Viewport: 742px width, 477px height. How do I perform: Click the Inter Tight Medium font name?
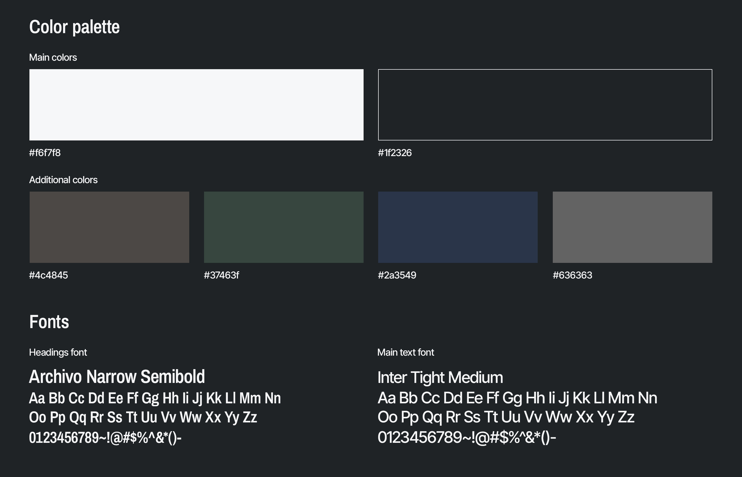440,377
